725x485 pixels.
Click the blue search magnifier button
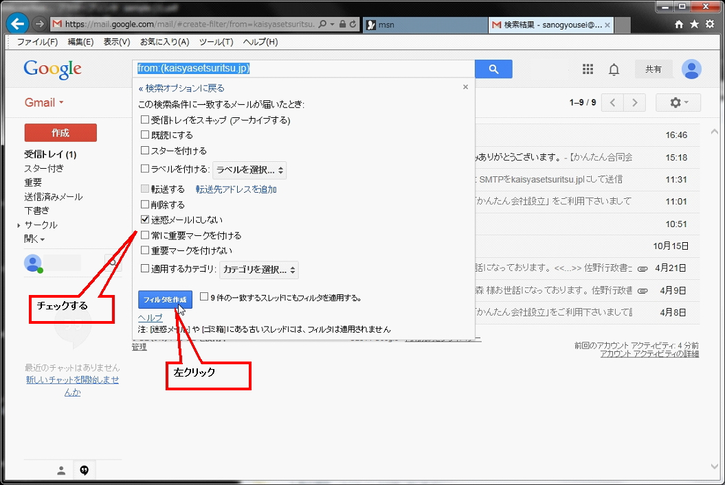click(493, 69)
